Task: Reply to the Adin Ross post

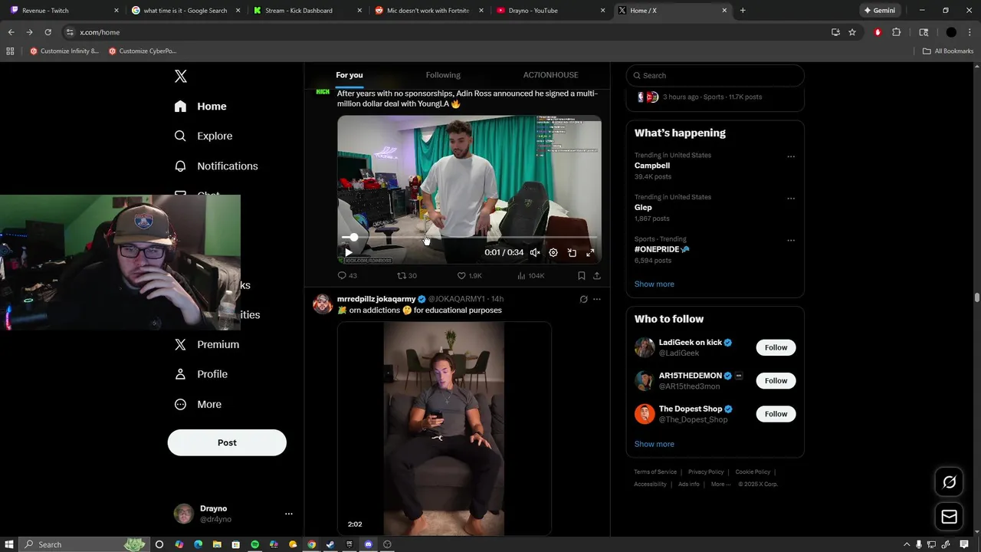Action: coord(347,275)
